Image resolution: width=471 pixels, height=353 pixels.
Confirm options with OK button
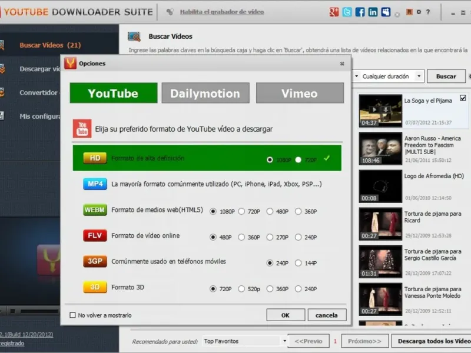286,315
